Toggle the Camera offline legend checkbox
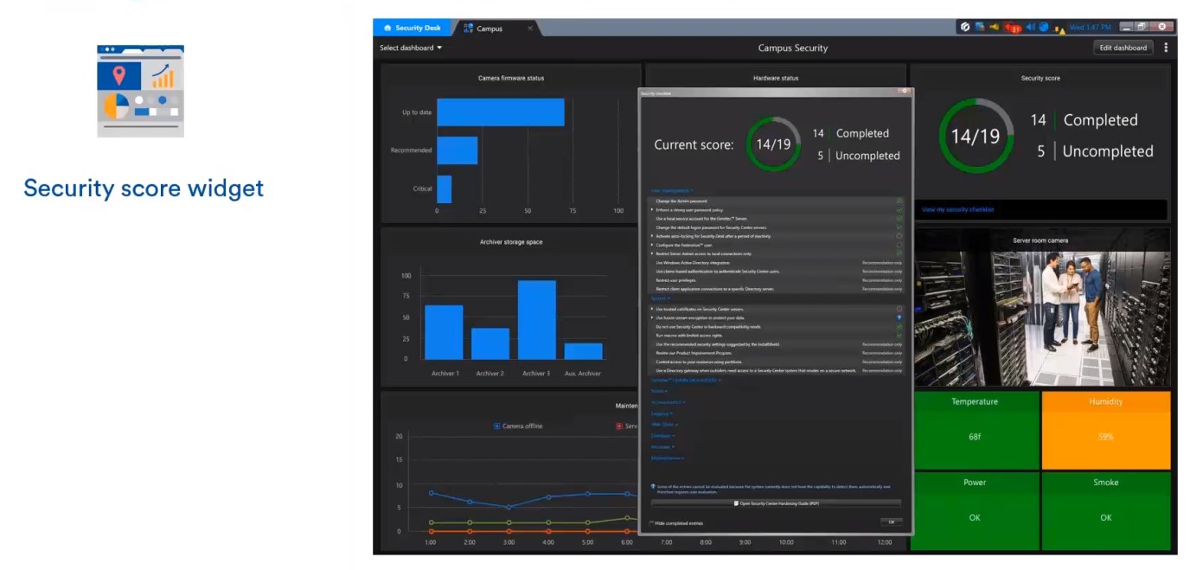 coord(497,426)
